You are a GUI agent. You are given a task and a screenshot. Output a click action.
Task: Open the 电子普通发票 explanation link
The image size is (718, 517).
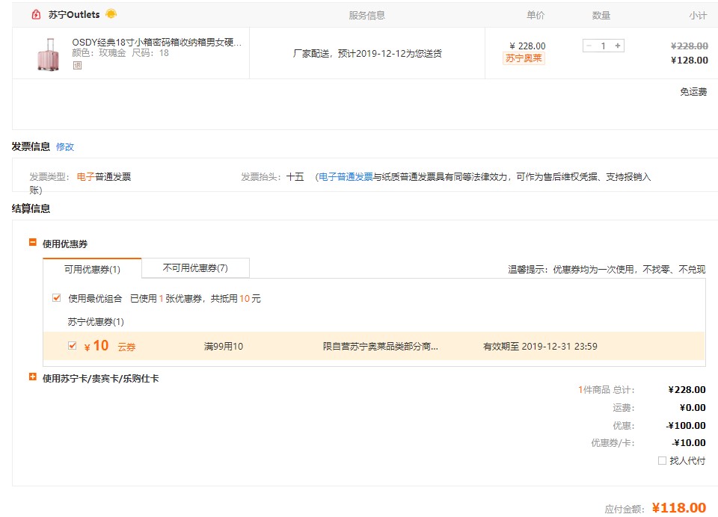pyautogui.click(x=346, y=177)
